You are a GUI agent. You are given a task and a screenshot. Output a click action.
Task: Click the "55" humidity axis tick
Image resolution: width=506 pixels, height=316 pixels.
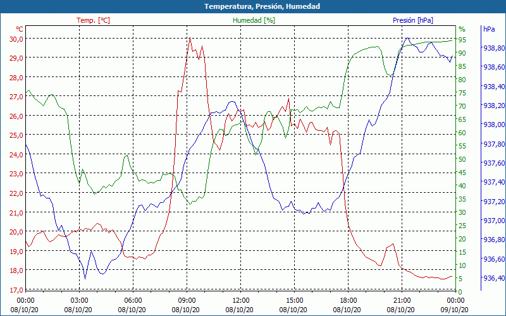(x=462, y=146)
